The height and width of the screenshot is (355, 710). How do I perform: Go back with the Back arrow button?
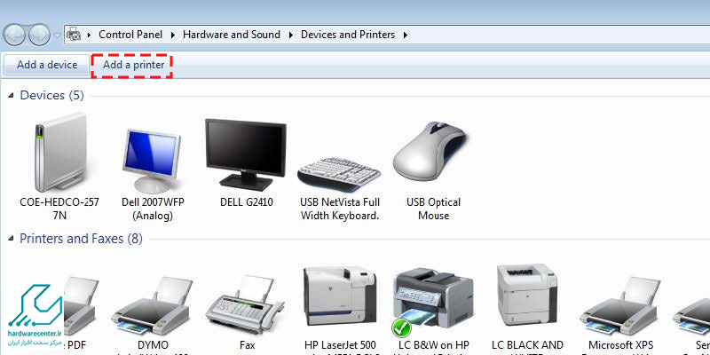pyautogui.click(x=14, y=35)
